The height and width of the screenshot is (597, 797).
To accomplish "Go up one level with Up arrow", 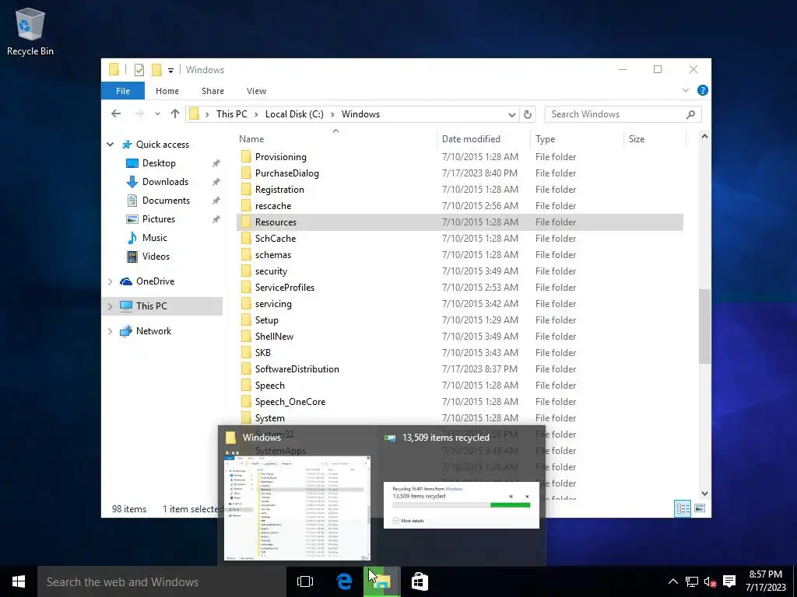I will tap(175, 113).
